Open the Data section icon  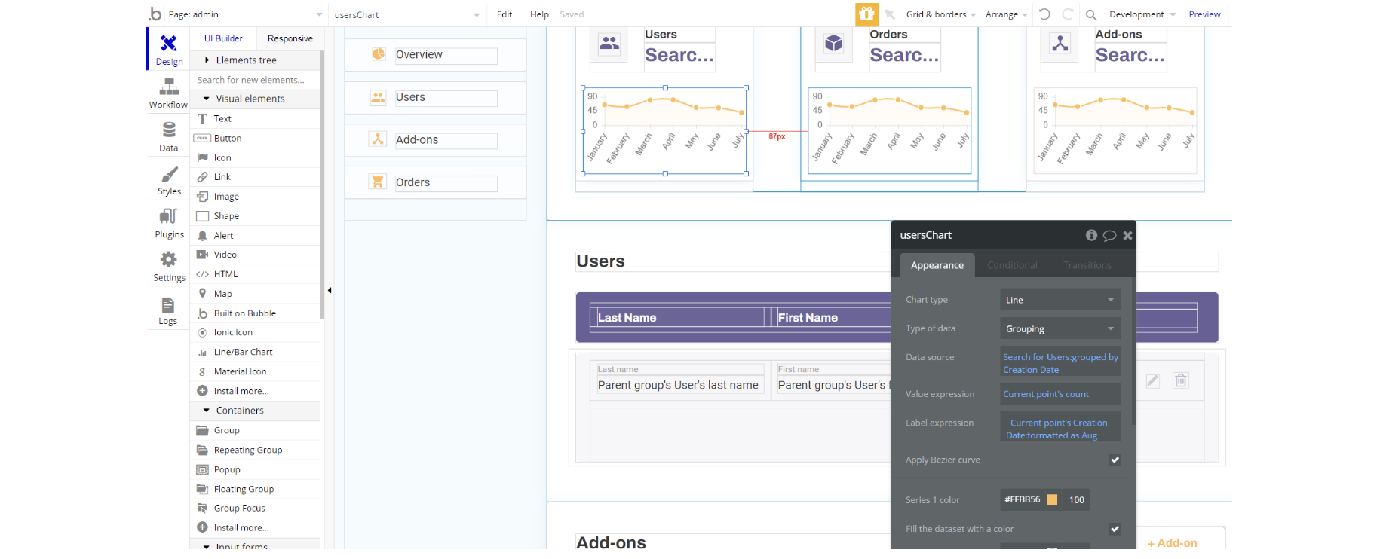point(168,130)
